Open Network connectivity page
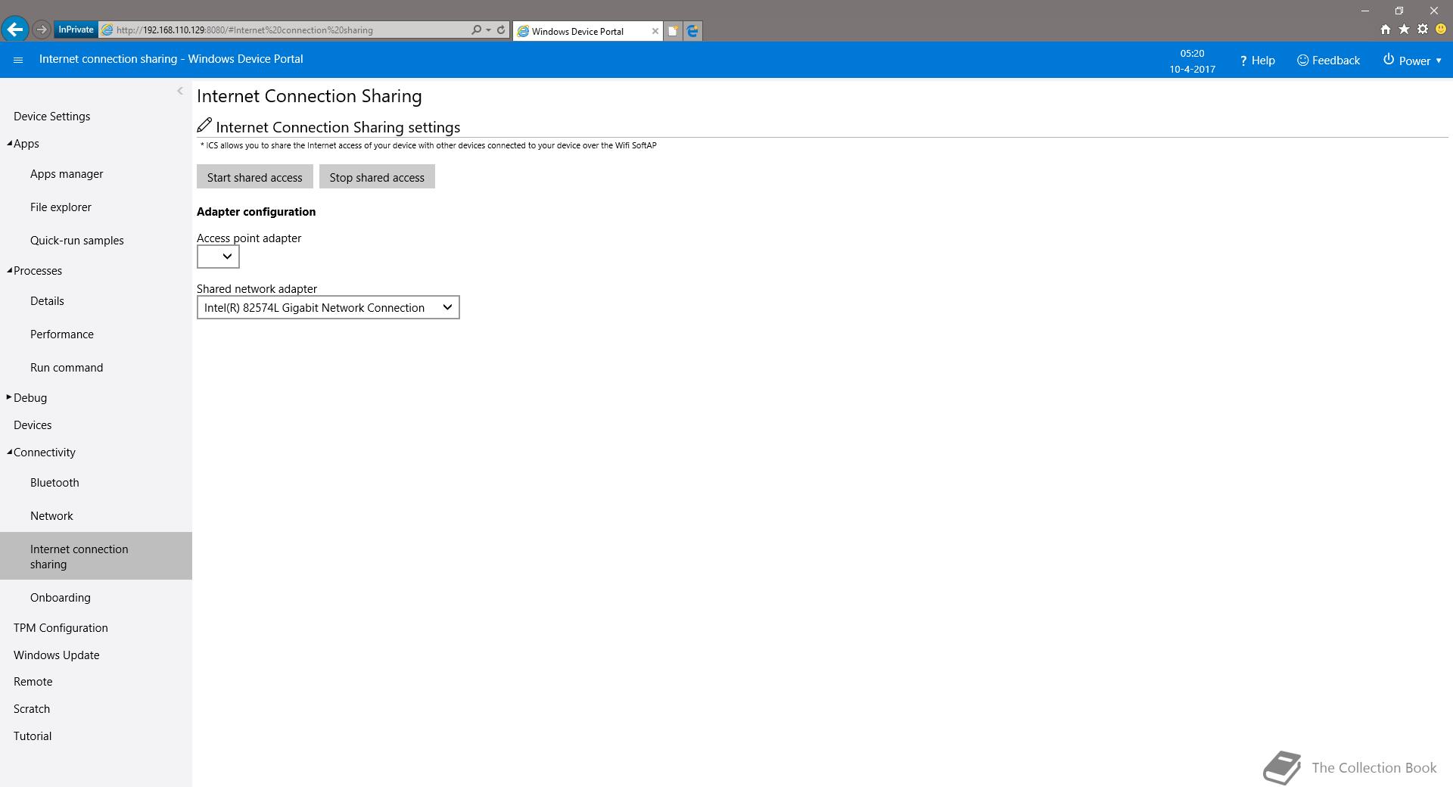The image size is (1453, 787). tap(51, 516)
